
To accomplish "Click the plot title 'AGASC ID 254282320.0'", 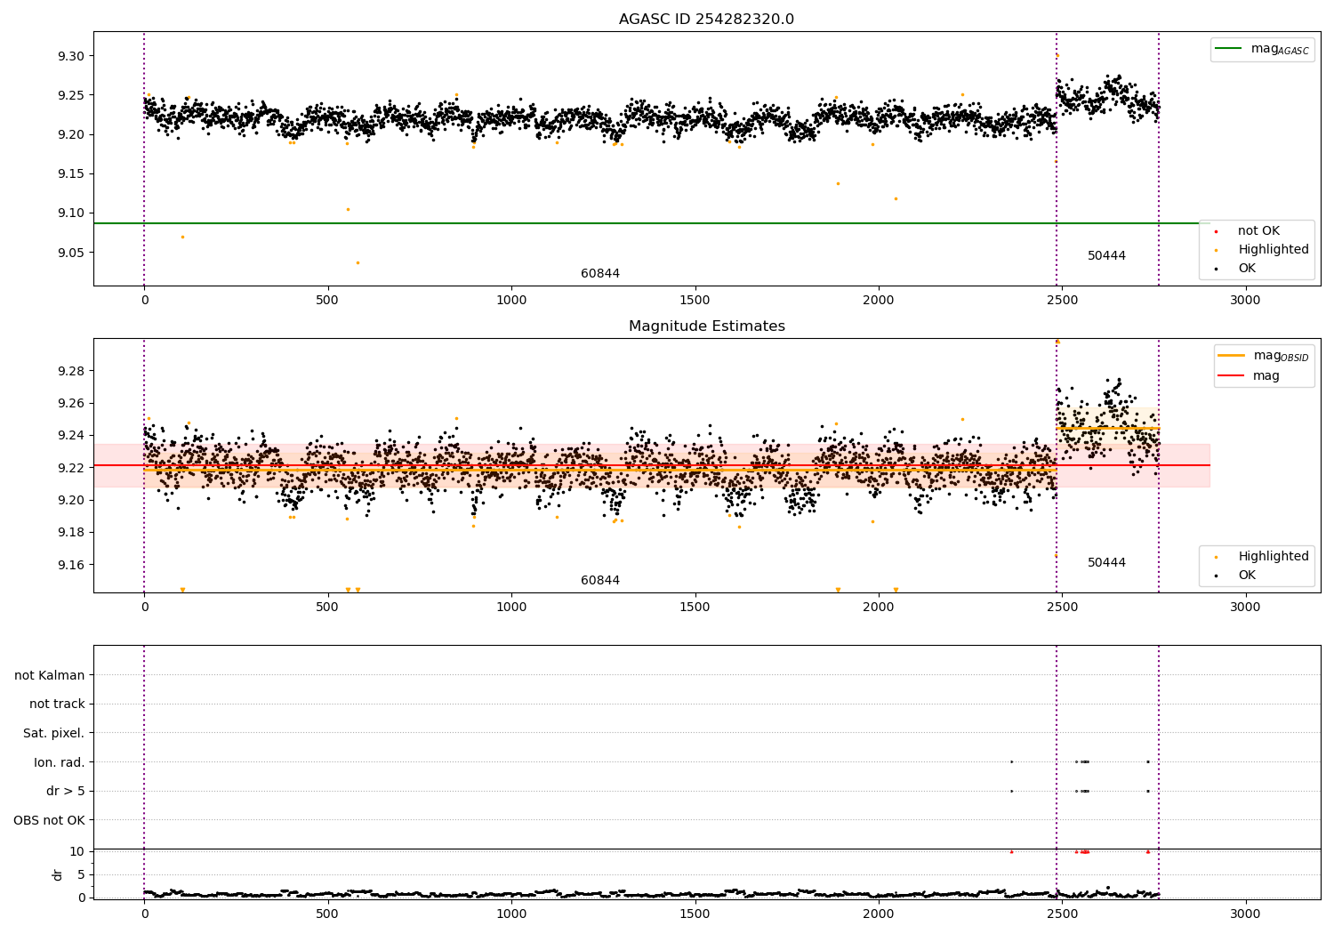I will tap(706, 20).
